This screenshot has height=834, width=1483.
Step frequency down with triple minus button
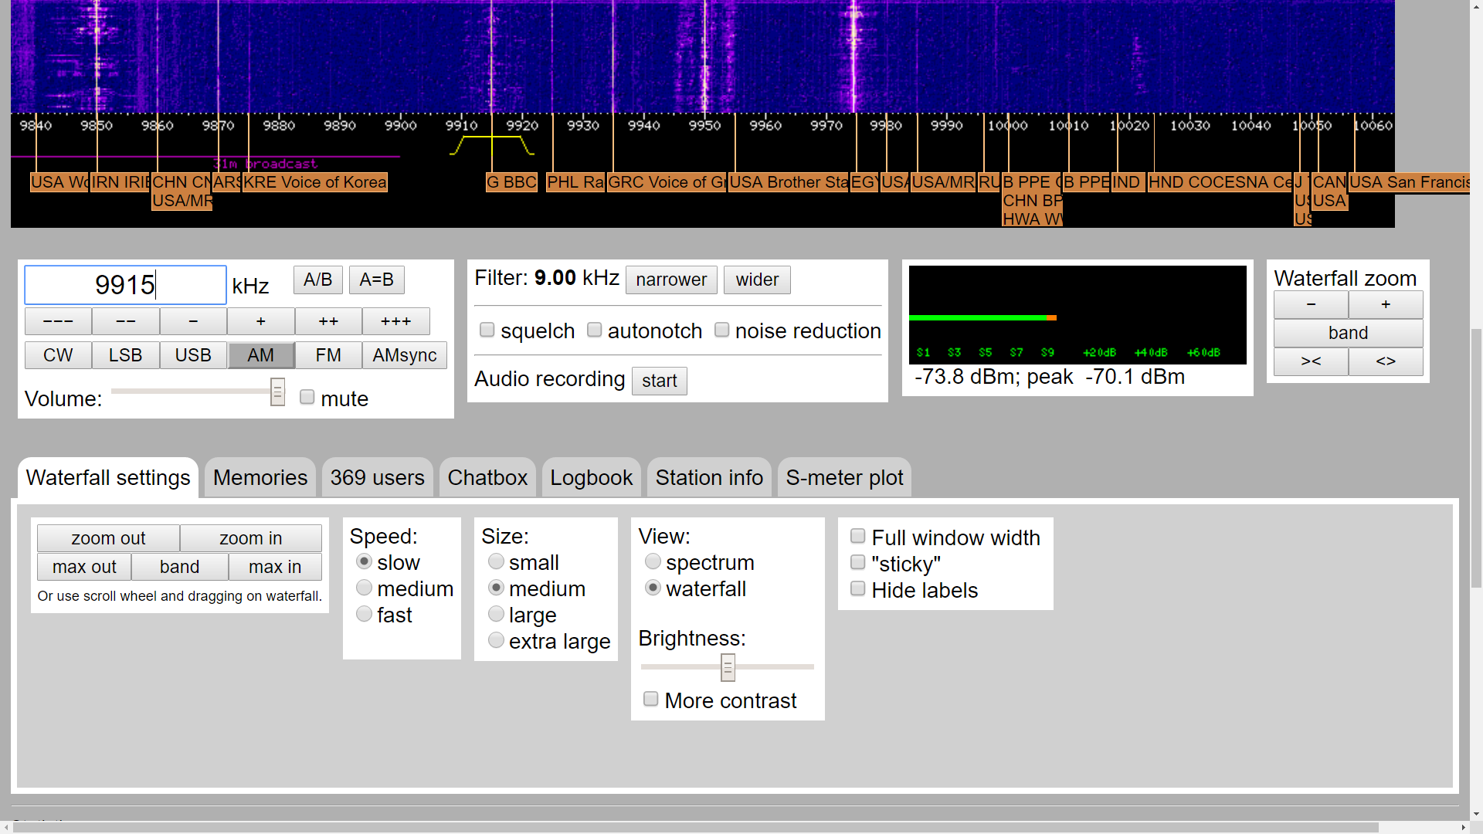(58, 321)
